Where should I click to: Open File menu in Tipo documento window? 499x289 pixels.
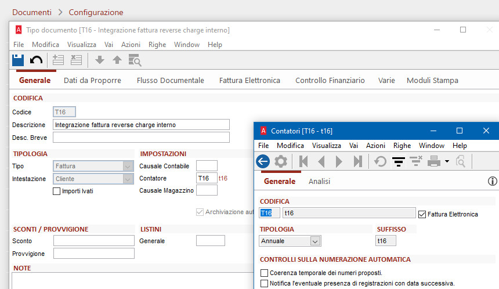pyautogui.click(x=19, y=45)
